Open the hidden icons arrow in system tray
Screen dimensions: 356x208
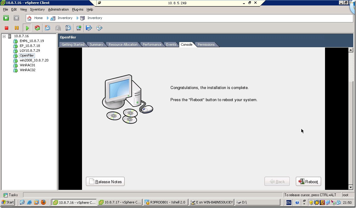(x=304, y=203)
